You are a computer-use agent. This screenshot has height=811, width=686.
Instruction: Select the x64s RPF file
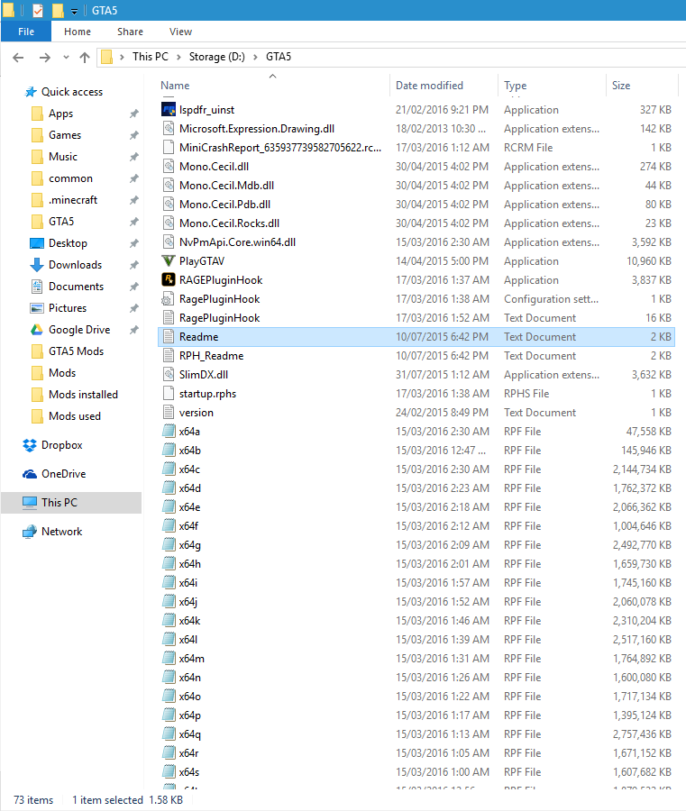click(189, 772)
